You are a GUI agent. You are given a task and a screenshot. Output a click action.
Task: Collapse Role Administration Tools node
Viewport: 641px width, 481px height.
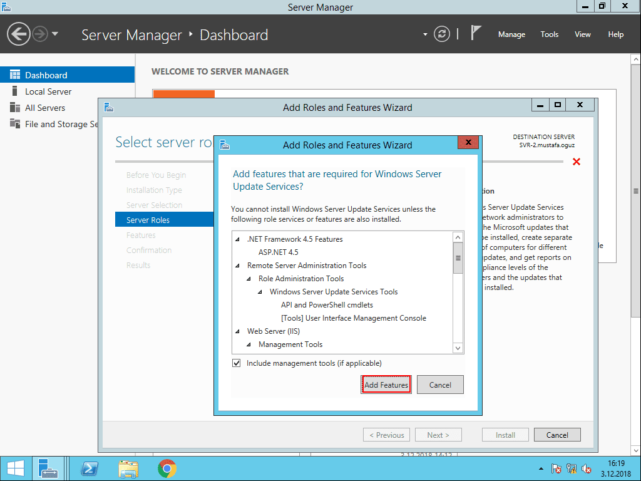click(x=249, y=279)
